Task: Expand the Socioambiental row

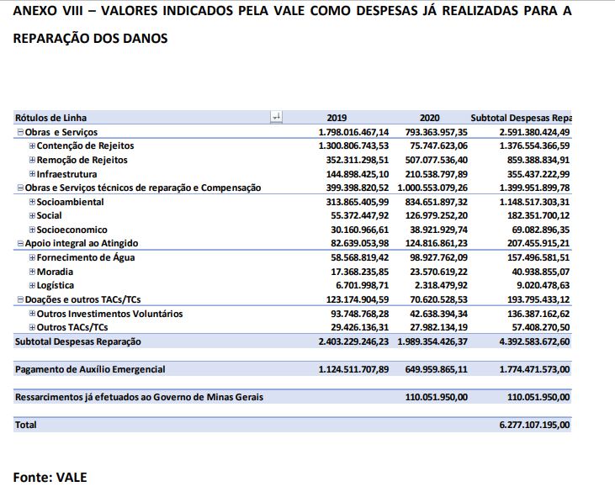Action: (33, 202)
